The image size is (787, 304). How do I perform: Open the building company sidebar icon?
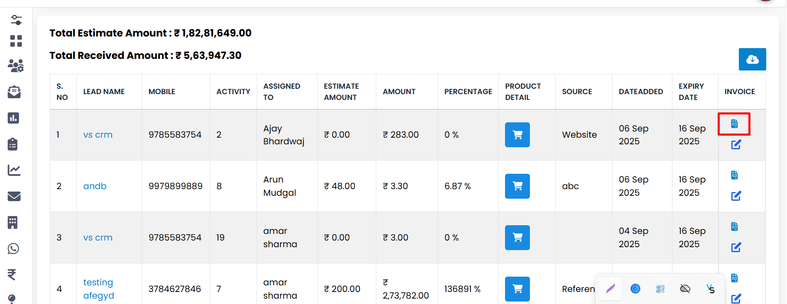pos(13,222)
